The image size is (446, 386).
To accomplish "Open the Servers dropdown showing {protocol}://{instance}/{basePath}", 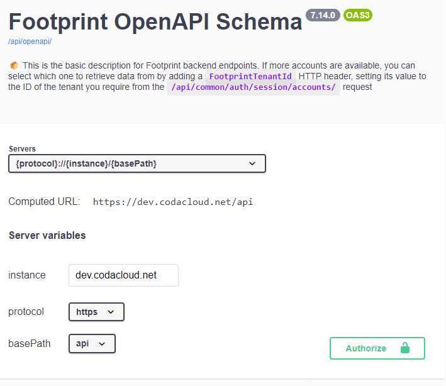I will pos(137,163).
